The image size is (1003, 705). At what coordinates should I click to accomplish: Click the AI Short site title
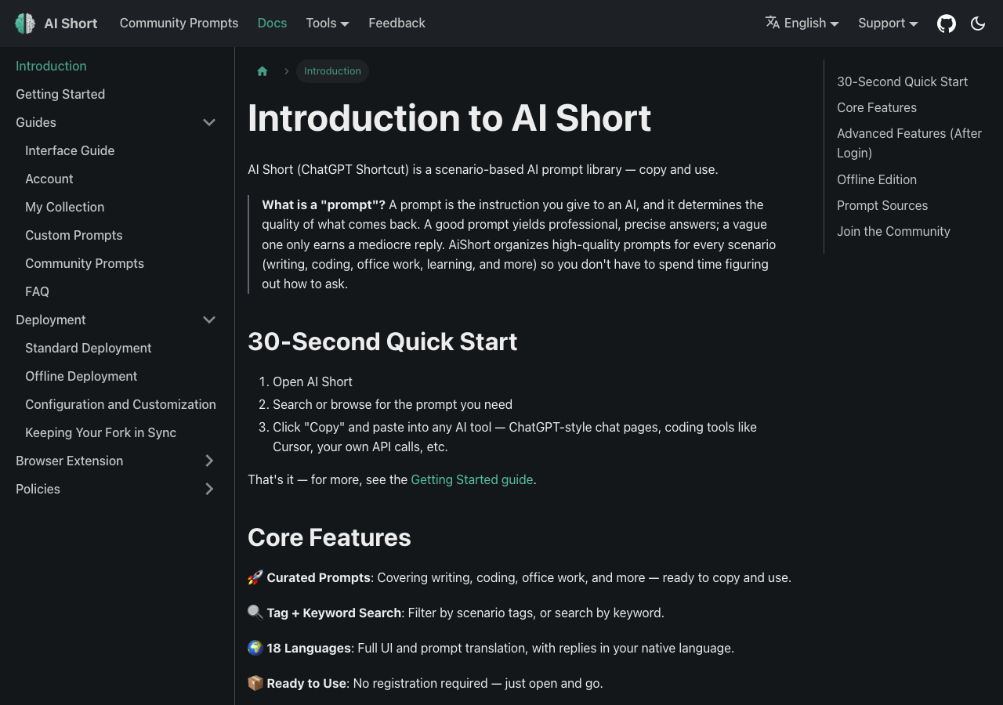[71, 23]
